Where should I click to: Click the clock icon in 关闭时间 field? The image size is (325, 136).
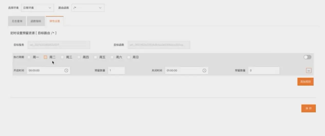(x=204, y=71)
